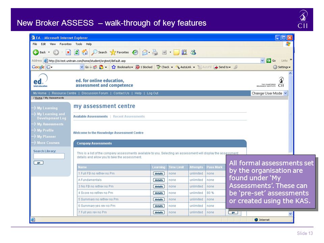
Task: Click the ed. total education logo
Action: click(x=40, y=81)
